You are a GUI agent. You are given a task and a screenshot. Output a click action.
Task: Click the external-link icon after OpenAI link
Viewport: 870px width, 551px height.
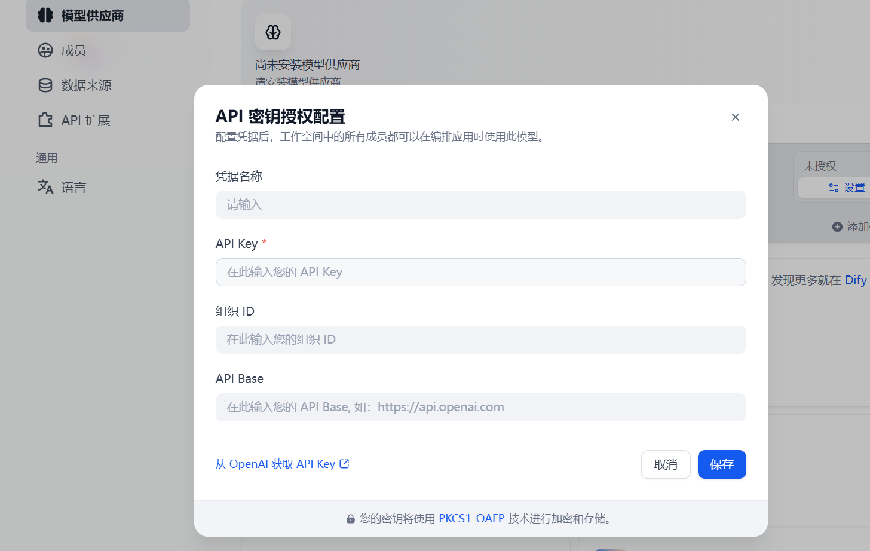click(344, 463)
